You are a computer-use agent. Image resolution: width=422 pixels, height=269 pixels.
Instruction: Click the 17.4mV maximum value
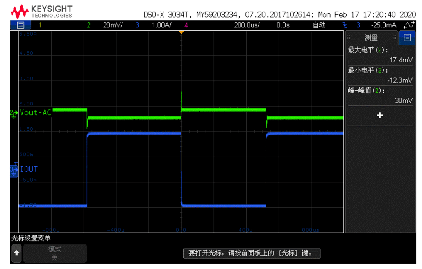401,60
